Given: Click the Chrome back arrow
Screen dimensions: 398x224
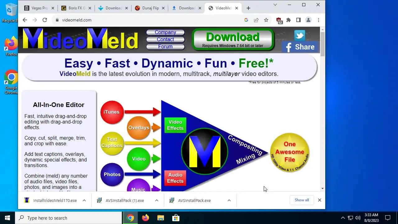Looking at the screenshot, I should pos(25,20).
